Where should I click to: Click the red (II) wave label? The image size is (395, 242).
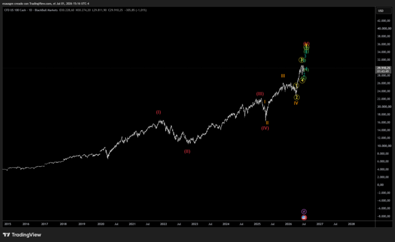pyautogui.click(x=187, y=151)
